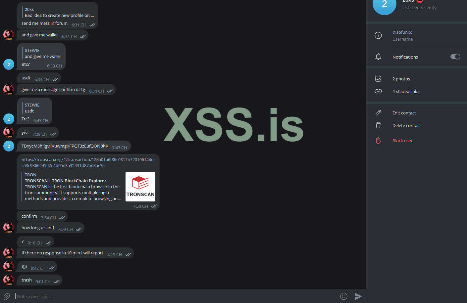The height and width of the screenshot is (303, 467).
Task: Click avatar beside 'give me a message confirm ur tg'
Action: coord(9,89)
